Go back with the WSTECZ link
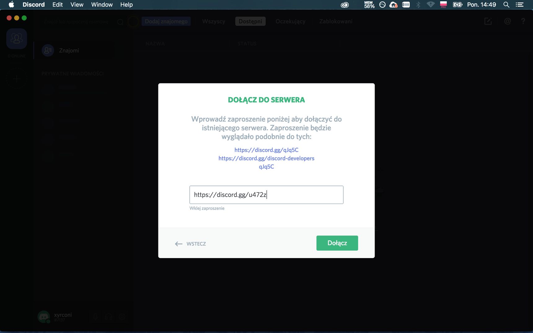Image resolution: width=533 pixels, height=333 pixels. click(190, 244)
